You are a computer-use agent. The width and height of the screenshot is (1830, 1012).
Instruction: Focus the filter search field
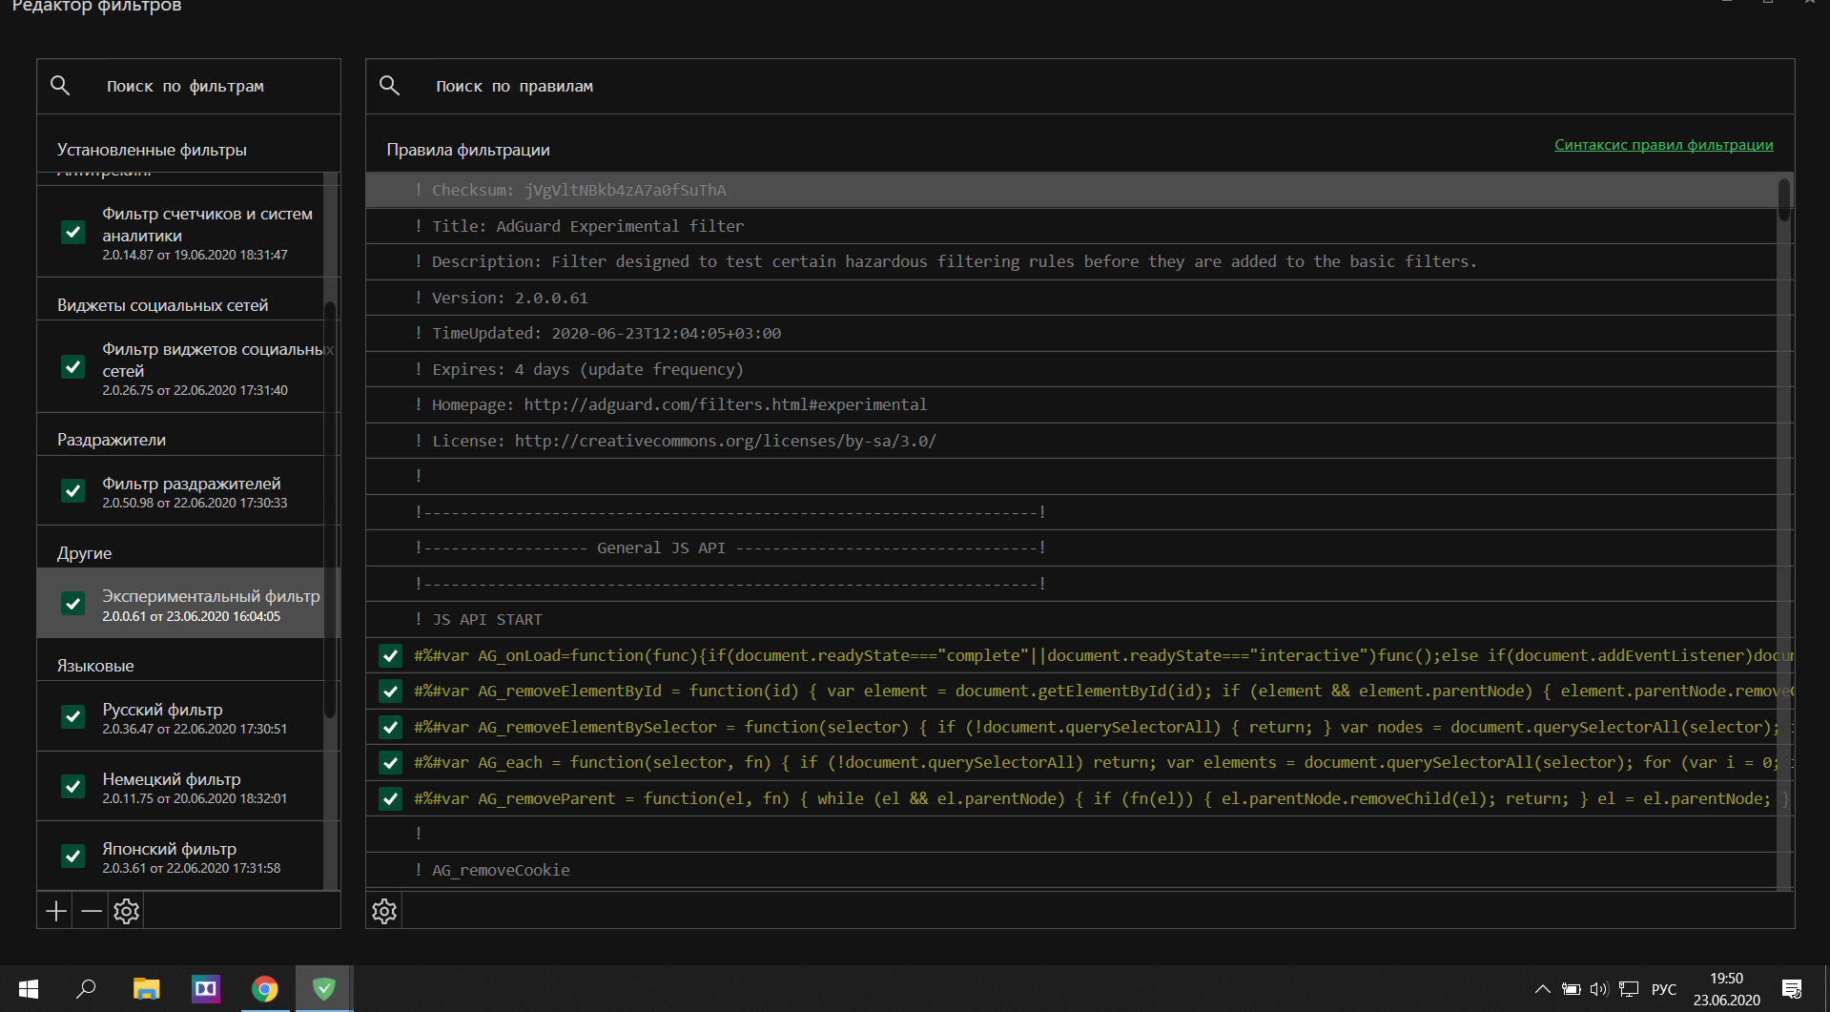[189, 86]
